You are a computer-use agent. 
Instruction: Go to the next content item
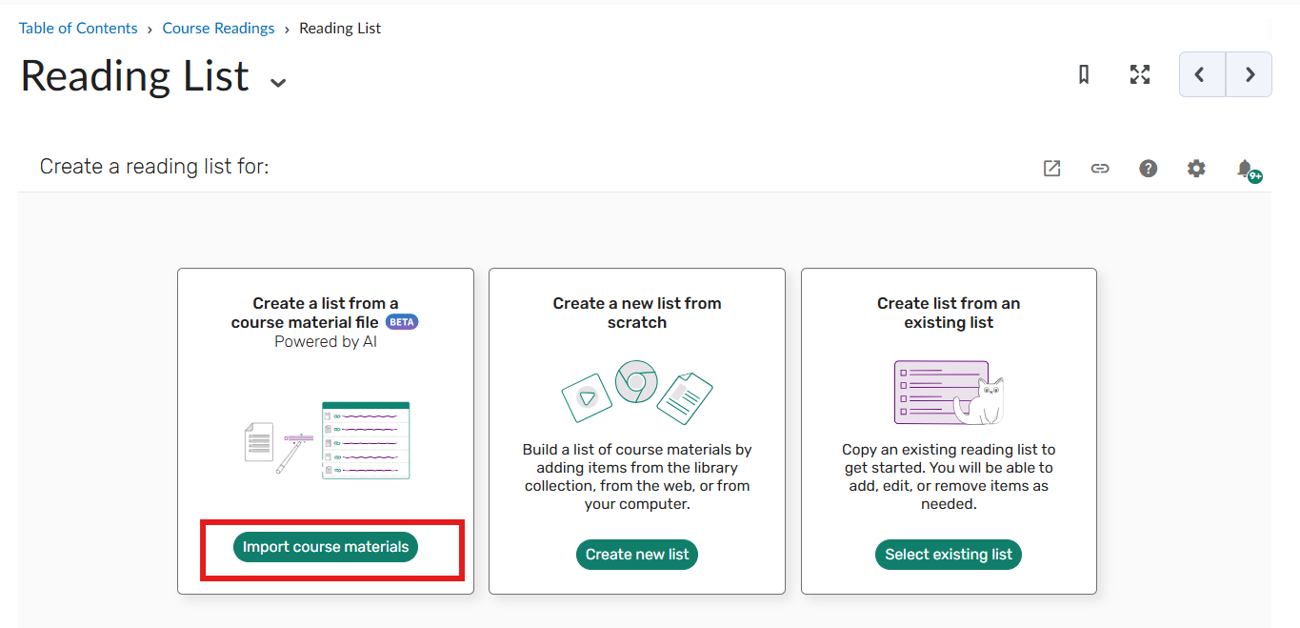click(x=1250, y=74)
